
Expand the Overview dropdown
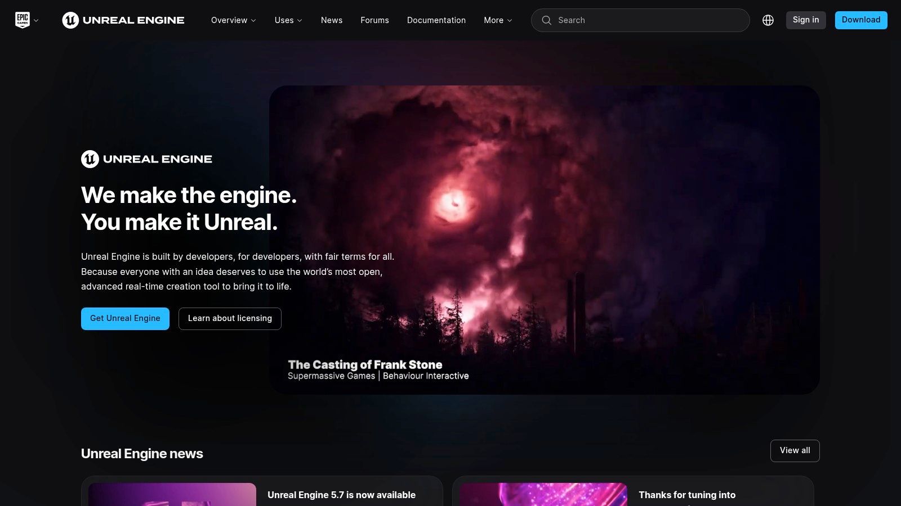point(233,20)
